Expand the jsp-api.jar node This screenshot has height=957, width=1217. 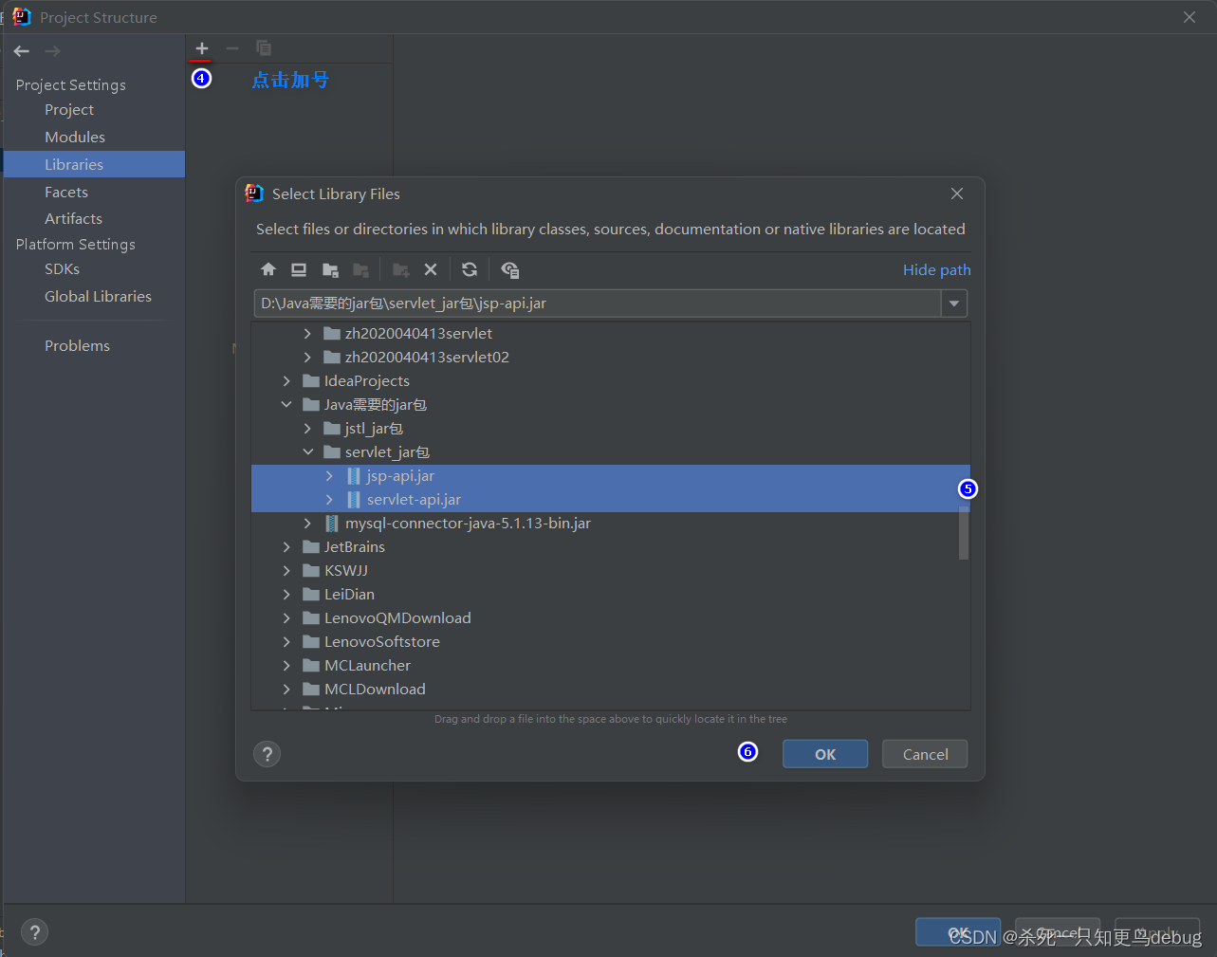[329, 476]
